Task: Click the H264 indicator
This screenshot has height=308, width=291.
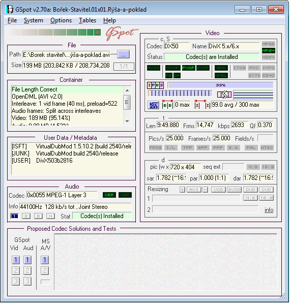Action: point(269,57)
